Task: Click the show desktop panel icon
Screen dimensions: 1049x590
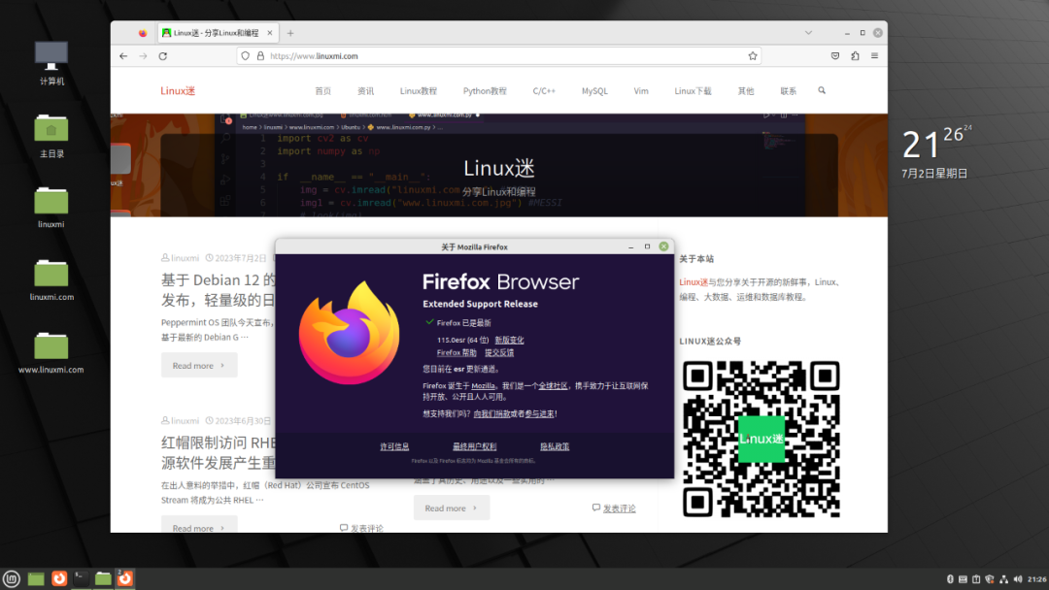Action: click(x=36, y=578)
